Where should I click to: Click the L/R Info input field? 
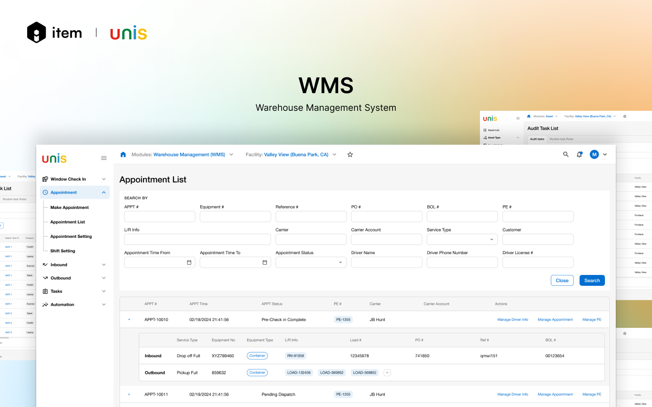pyautogui.click(x=197, y=239)
